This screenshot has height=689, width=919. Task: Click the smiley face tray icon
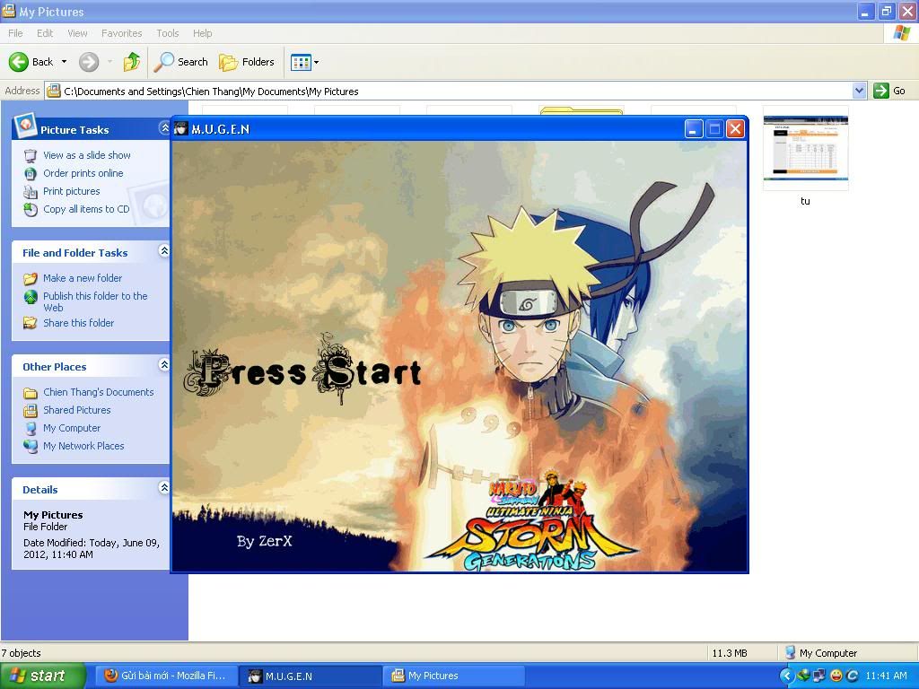pos(836,676)
